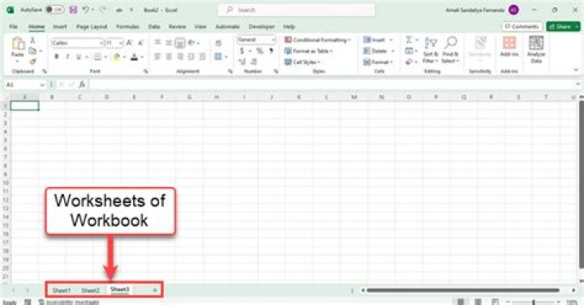Apply Italic formatting
The height and width of the screenshot is (305, 584).
point(67,57)
